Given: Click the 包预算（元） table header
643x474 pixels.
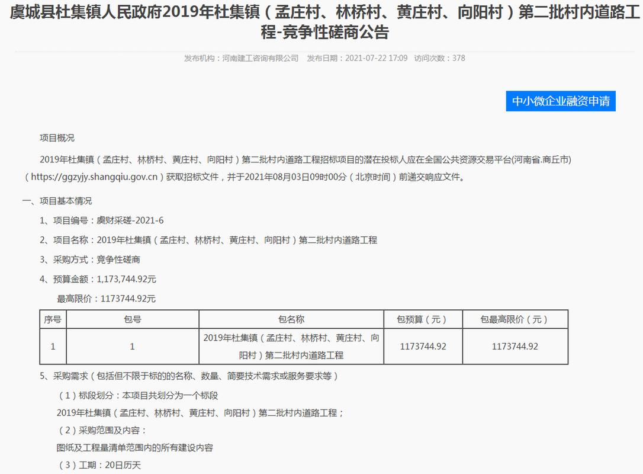Looking at the screenshot, I should pos(423,319).
